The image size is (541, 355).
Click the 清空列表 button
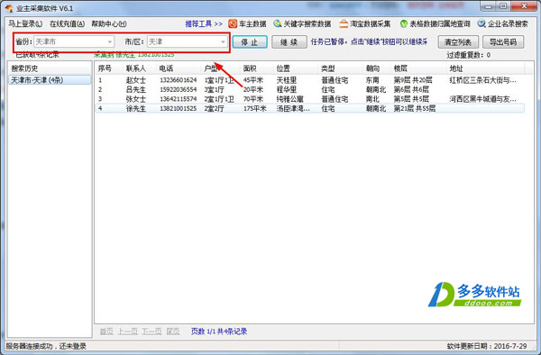[458, 42]
